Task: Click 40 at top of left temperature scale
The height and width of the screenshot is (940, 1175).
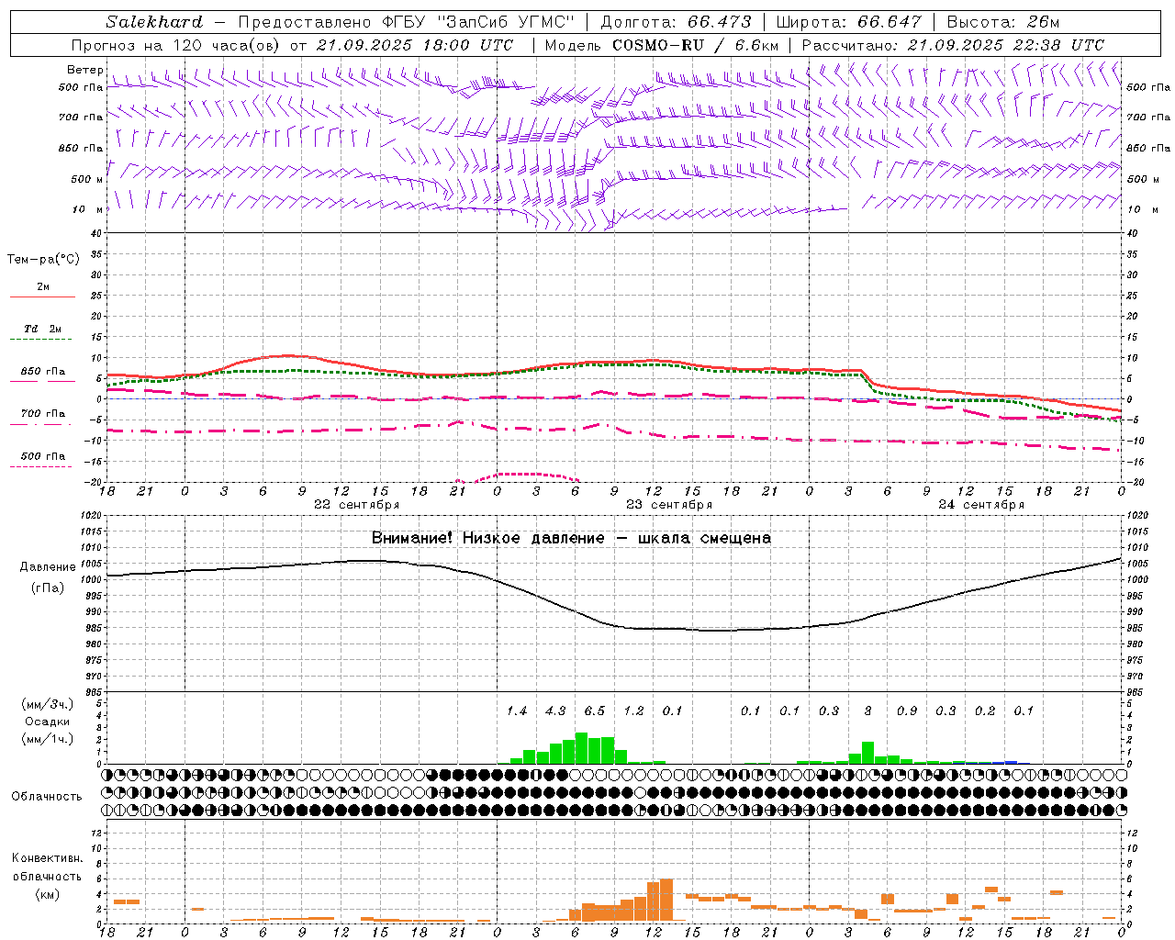Action: tap(95, 233)
